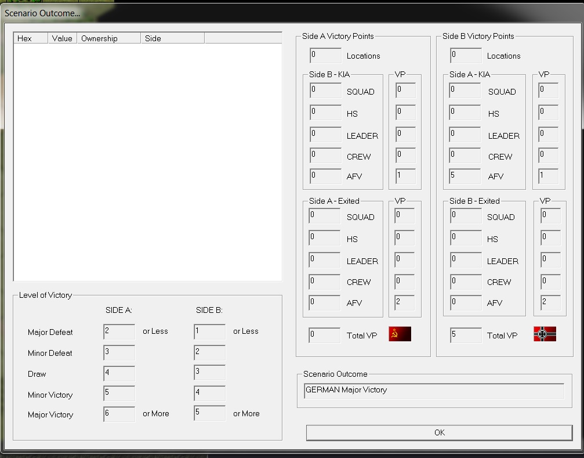Image resolution: width=584 pixels, height=458 pixels.
Task: Focus VP field beside Side B - KIA AFV
Action: [x=405, y=176]
